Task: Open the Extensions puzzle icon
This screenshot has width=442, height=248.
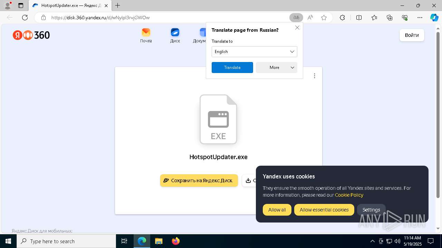Action: tap(342, 18)
